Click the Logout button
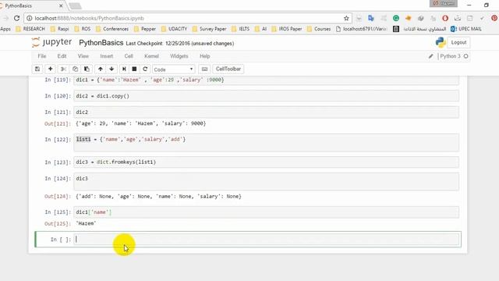Image resolution: width=499 pixels, height=281 pixels. tap(458, 42)
